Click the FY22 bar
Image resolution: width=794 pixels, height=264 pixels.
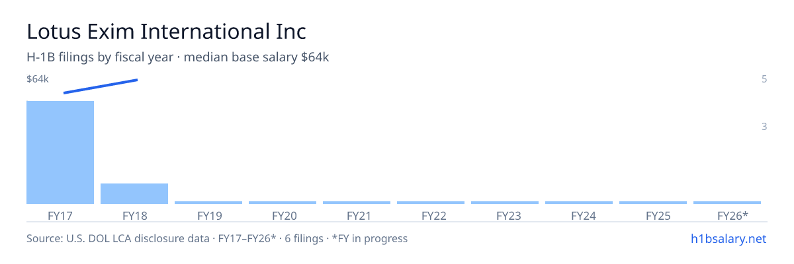click(431, 203)
